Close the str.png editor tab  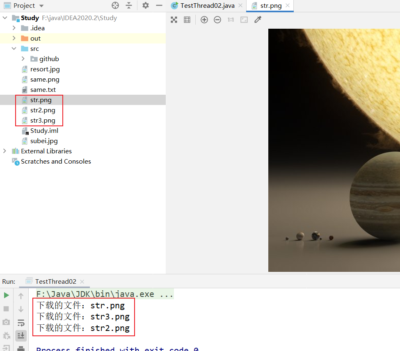288,6
